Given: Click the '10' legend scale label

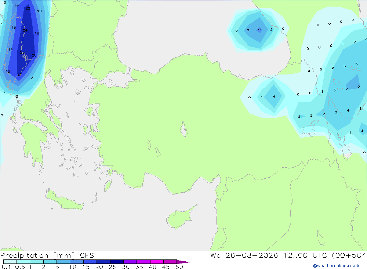Looking at the screenshot, I should click(73, 267).
